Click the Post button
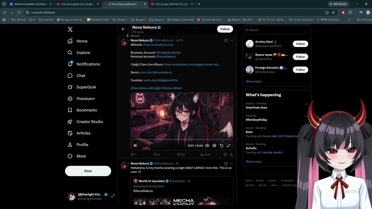 pos(88,171)
